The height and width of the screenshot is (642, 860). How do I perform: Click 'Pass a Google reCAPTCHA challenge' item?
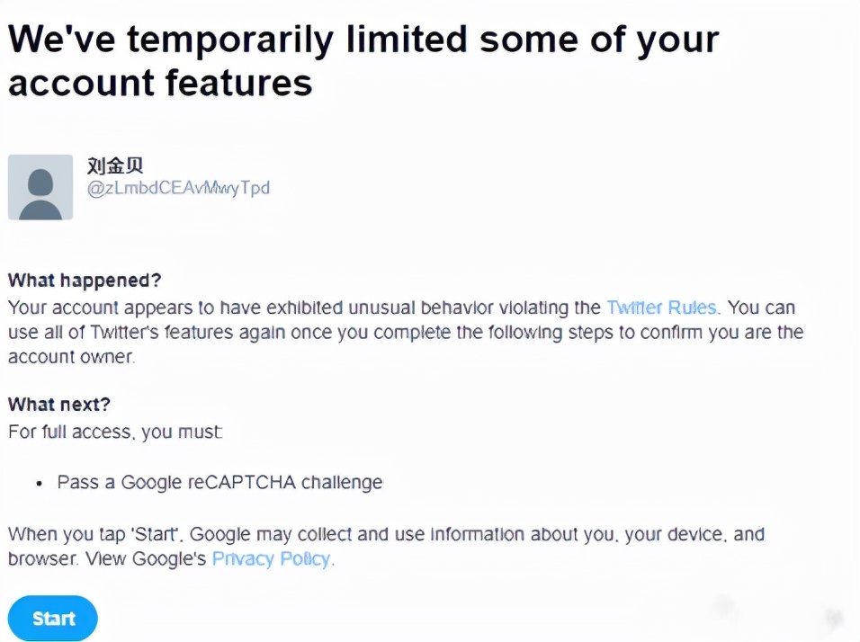tap(219, 483)
